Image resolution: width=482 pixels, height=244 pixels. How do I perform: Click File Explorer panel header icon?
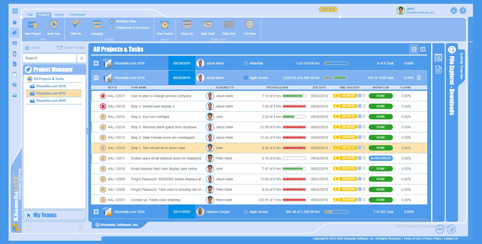tap(452, 50)
